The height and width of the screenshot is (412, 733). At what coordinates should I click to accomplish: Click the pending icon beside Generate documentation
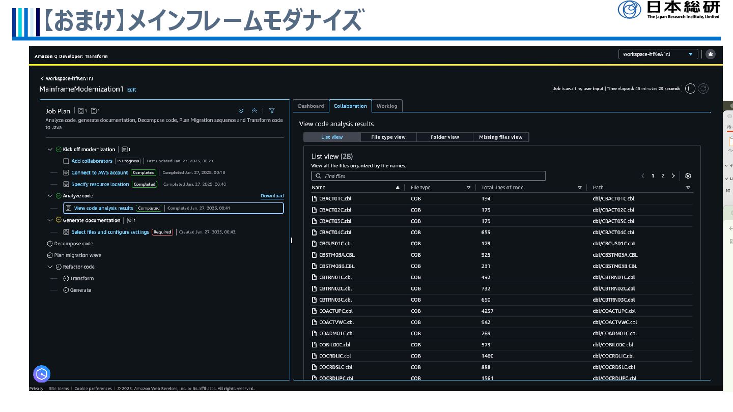coord(59,220)
